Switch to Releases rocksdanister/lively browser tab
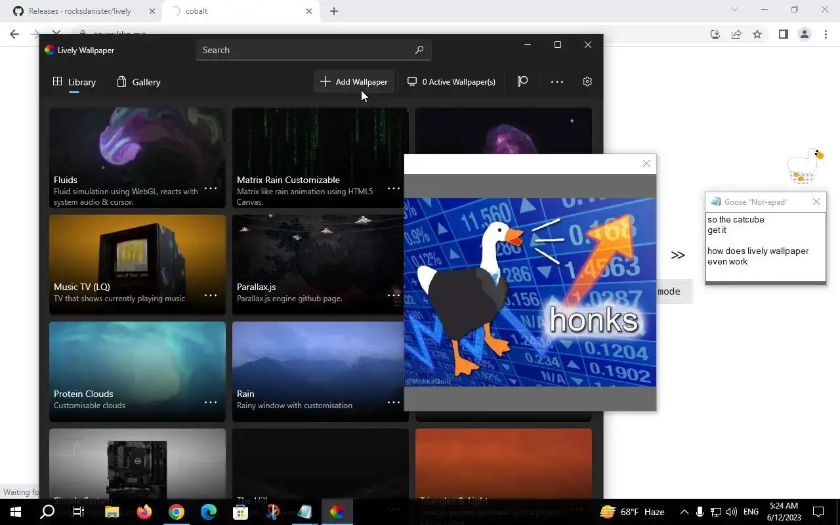 pos(80,11)
